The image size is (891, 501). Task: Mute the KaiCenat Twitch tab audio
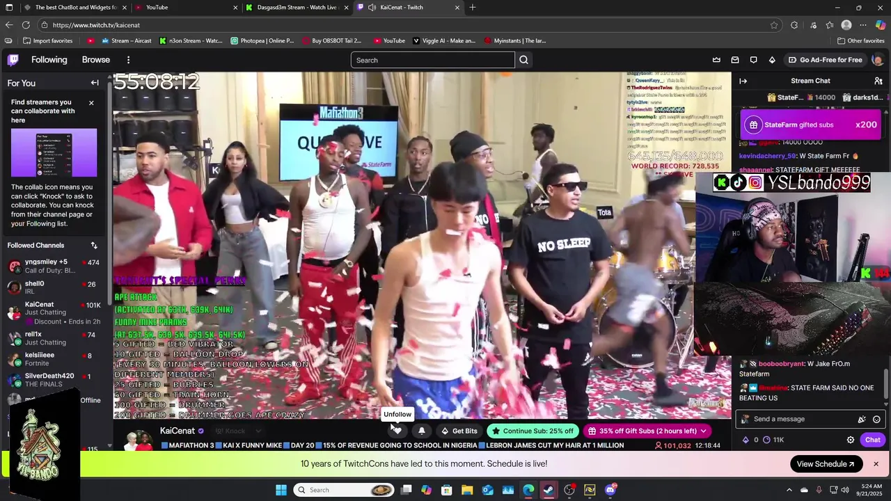click(x=372, y=8)
